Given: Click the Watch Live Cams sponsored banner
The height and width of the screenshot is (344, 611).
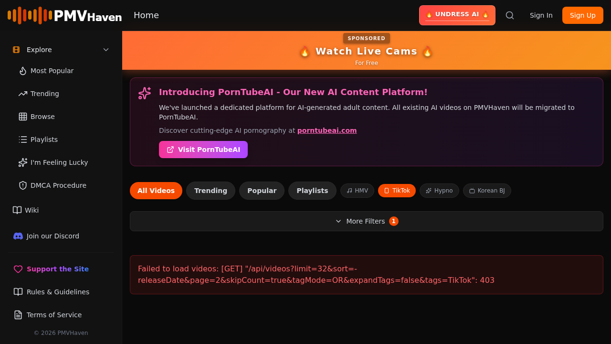Looking at the screenshot, I should (x=367, y=51).
